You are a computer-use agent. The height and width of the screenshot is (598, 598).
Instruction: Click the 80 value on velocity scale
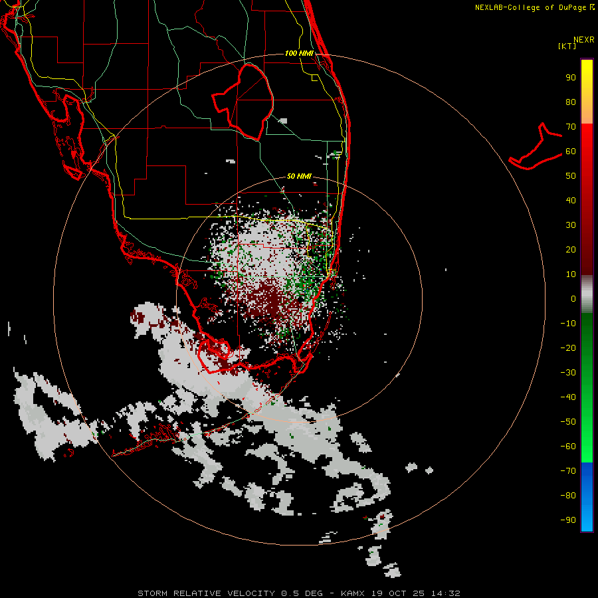click(571, 102)
